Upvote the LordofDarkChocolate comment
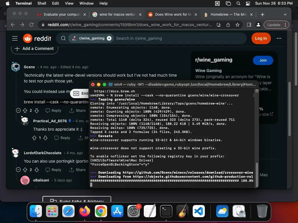Screen dimensions: 298x223 coord(25,170)
